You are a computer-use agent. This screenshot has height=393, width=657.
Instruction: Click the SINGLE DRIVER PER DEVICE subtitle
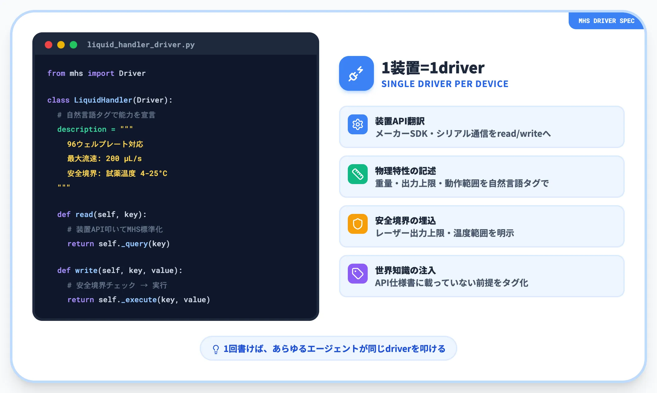[445, 84]
